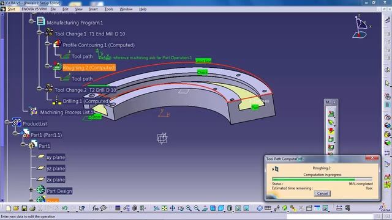Click the left vertical scrollbar down arrow
Viewport: 392px width, 220px height.
pyautogui.click(x=2, y=200)
